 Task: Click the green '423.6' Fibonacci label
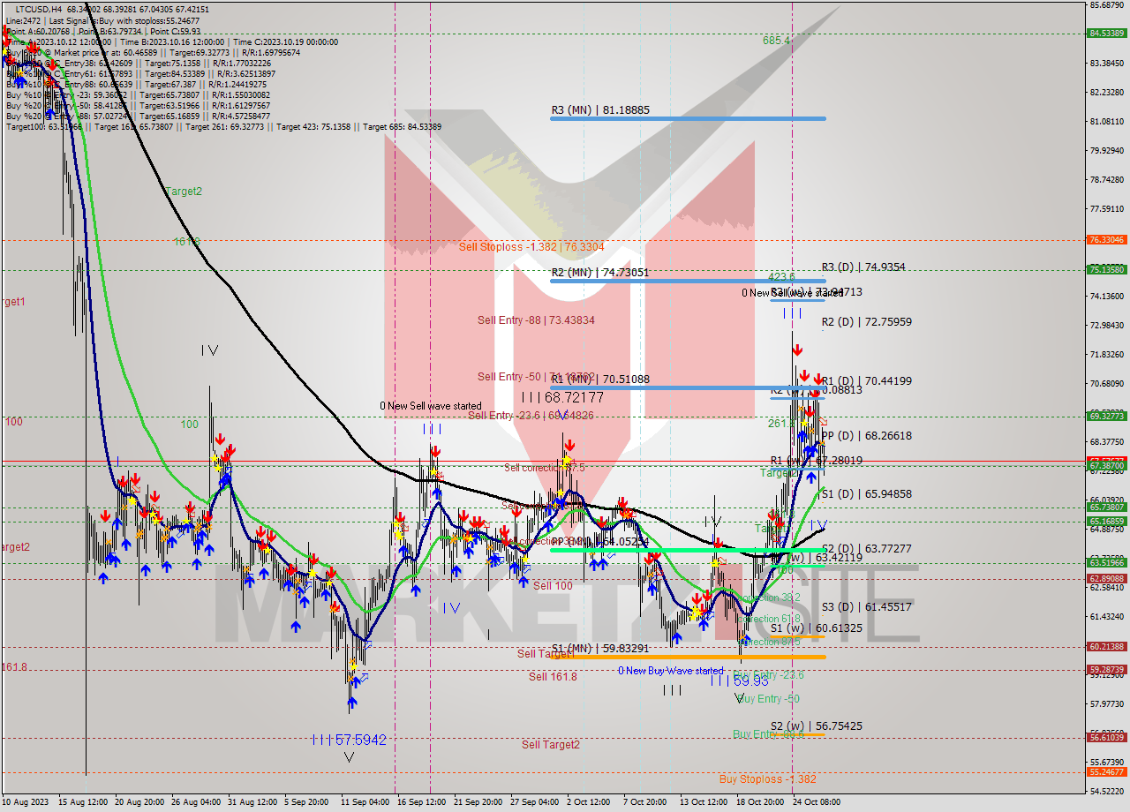[781, 277]
